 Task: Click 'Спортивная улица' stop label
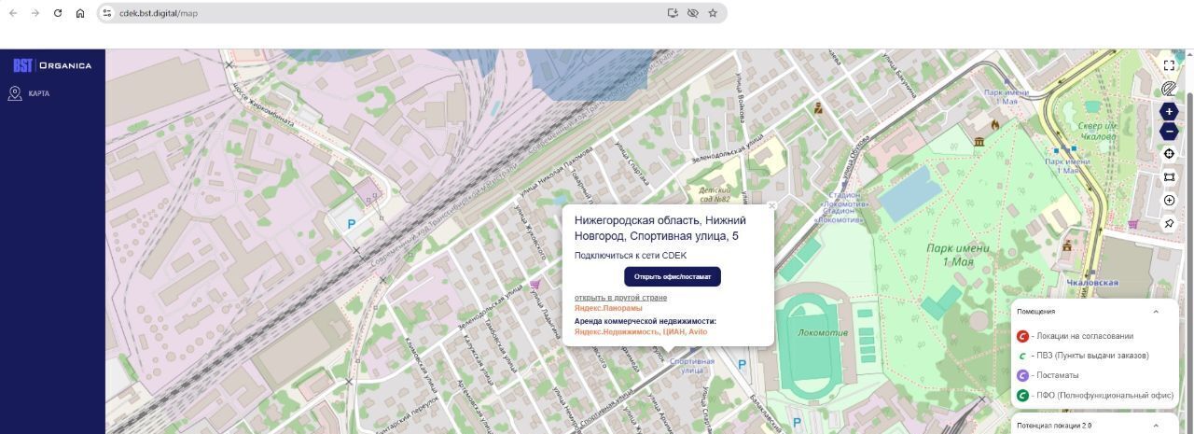click(x=692, y=365)
